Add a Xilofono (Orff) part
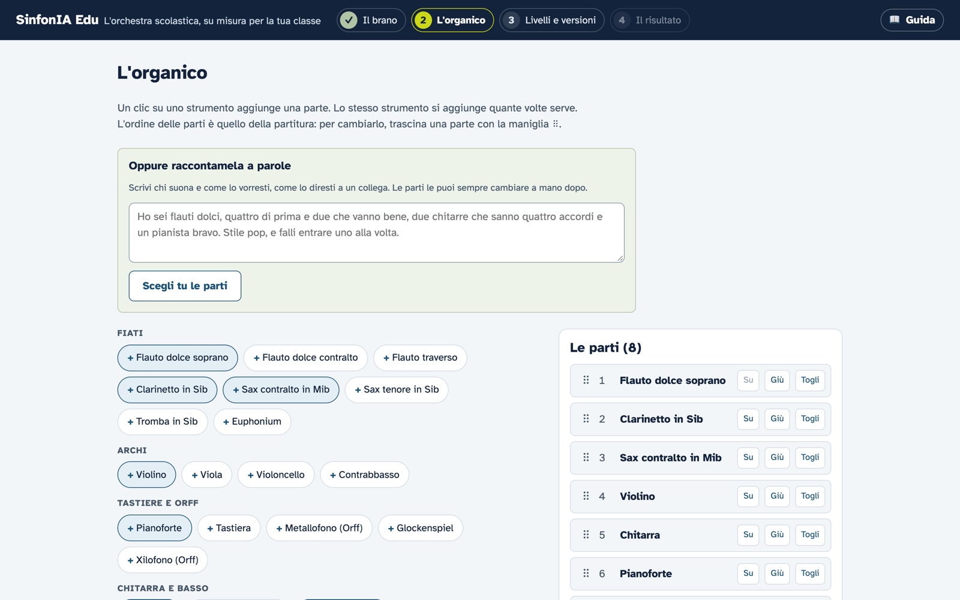The image size is (960, 600). (163, 560)
